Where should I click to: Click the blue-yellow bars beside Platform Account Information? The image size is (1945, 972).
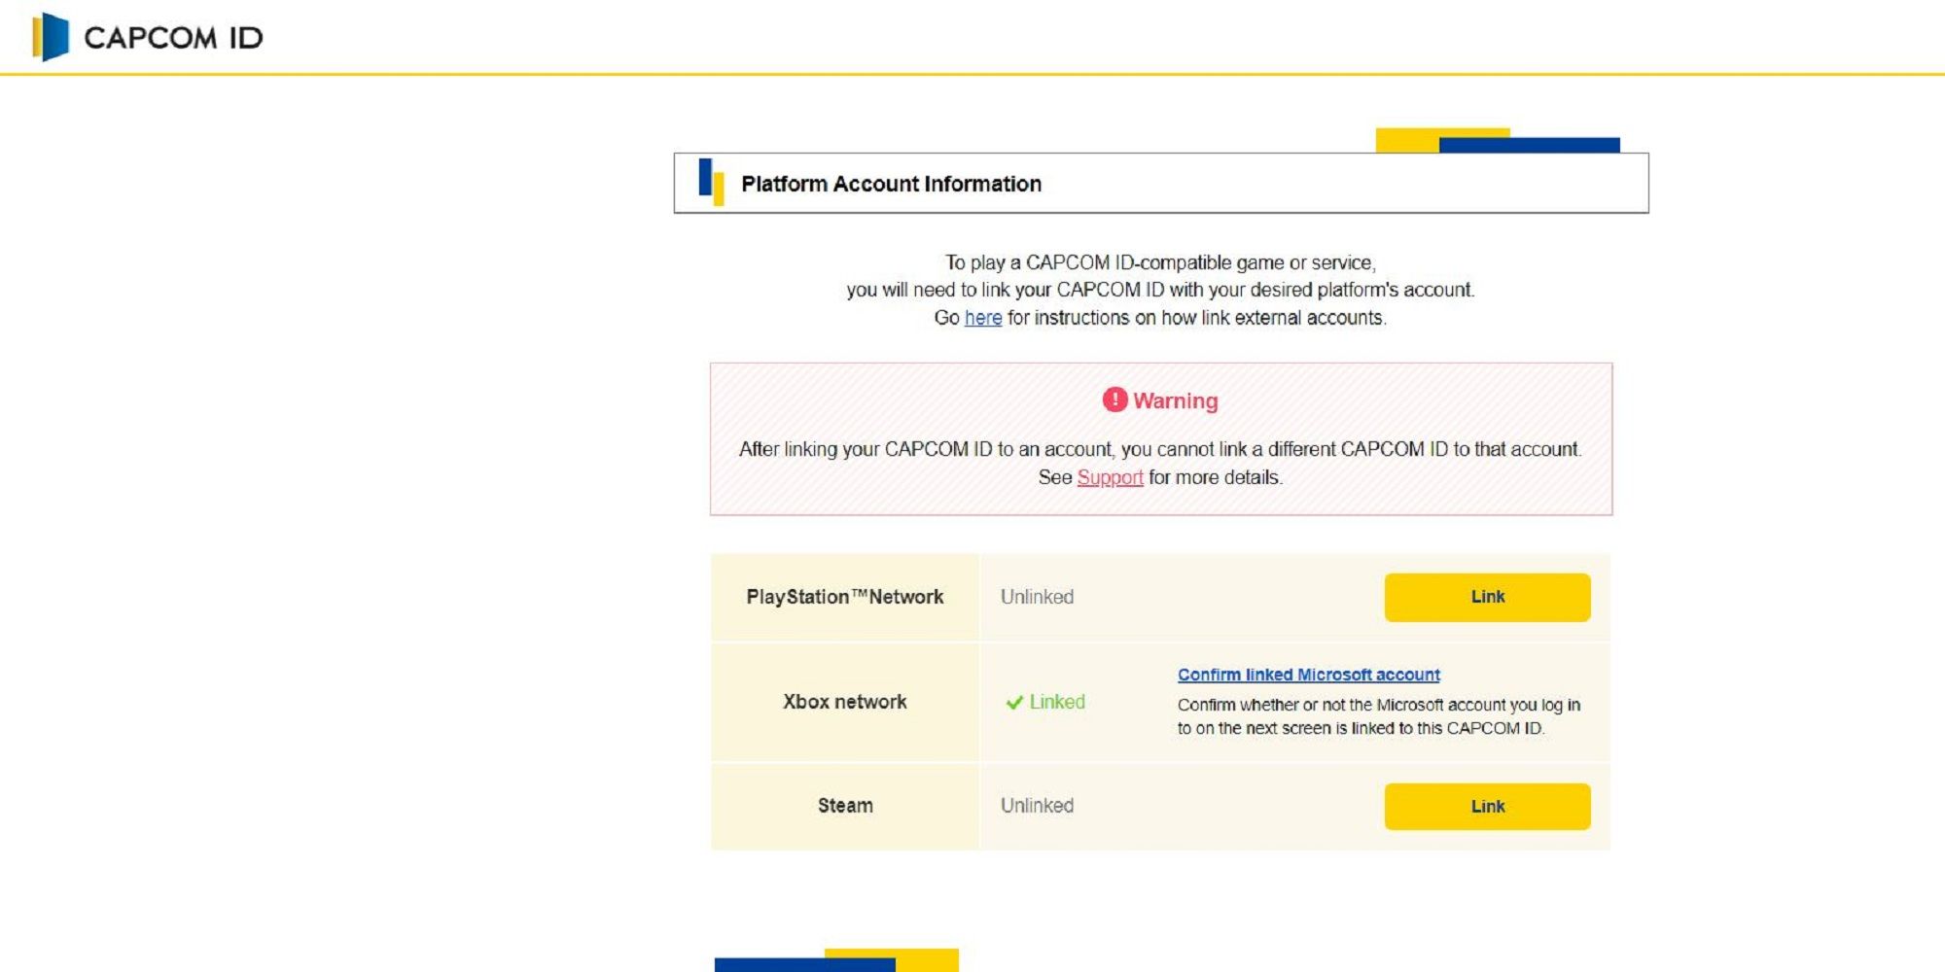pyautogui.click(x=709, y=181)
